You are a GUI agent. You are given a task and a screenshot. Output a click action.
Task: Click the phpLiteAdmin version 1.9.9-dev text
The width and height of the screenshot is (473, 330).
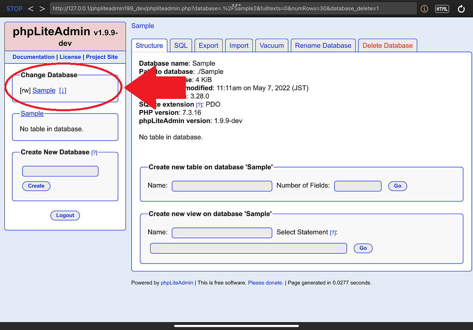(x=191, y=121)
